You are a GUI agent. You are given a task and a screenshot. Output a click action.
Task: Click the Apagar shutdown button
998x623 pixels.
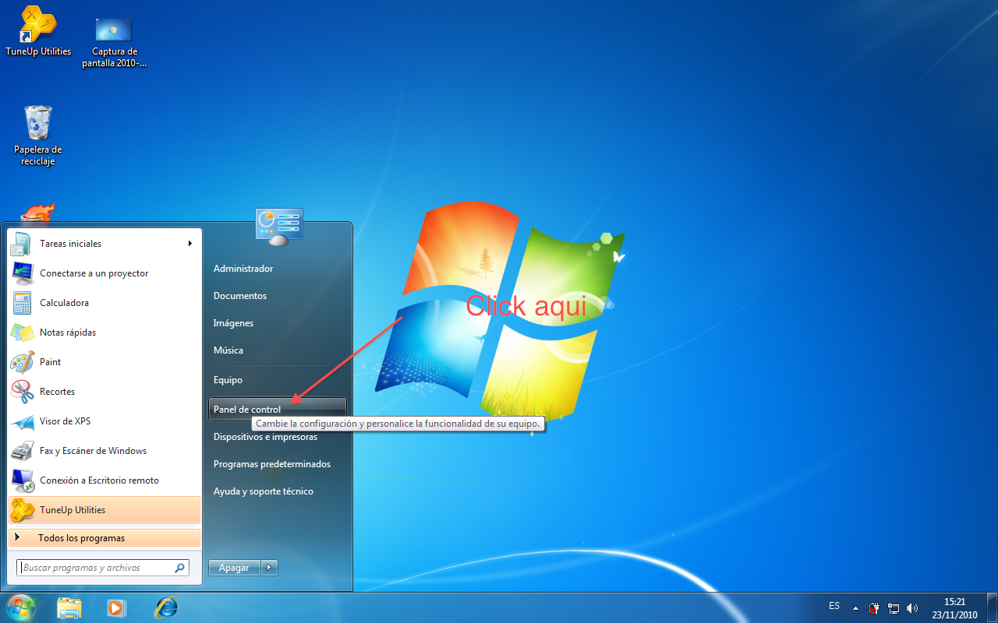click(234, 568)
